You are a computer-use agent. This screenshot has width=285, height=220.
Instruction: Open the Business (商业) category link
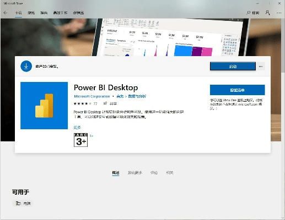(x=120, y=96)
